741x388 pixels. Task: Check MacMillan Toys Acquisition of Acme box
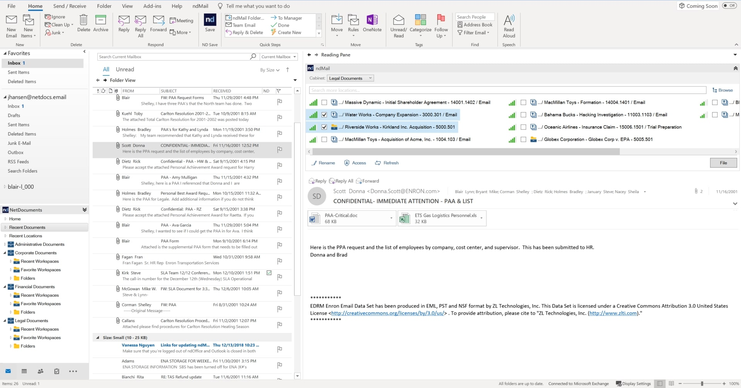click(x=324, y=139)
